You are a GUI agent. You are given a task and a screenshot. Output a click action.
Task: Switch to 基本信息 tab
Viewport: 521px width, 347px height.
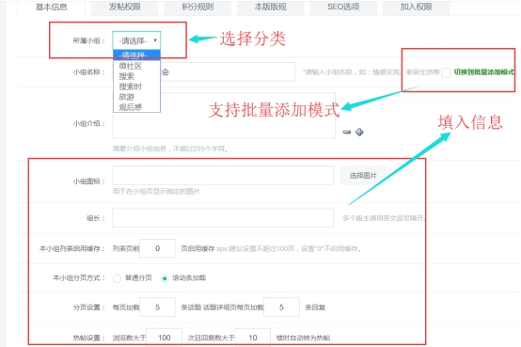[x=52, y=7]
